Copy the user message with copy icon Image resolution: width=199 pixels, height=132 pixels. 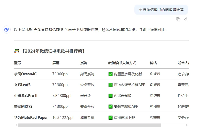pos(178,19)
